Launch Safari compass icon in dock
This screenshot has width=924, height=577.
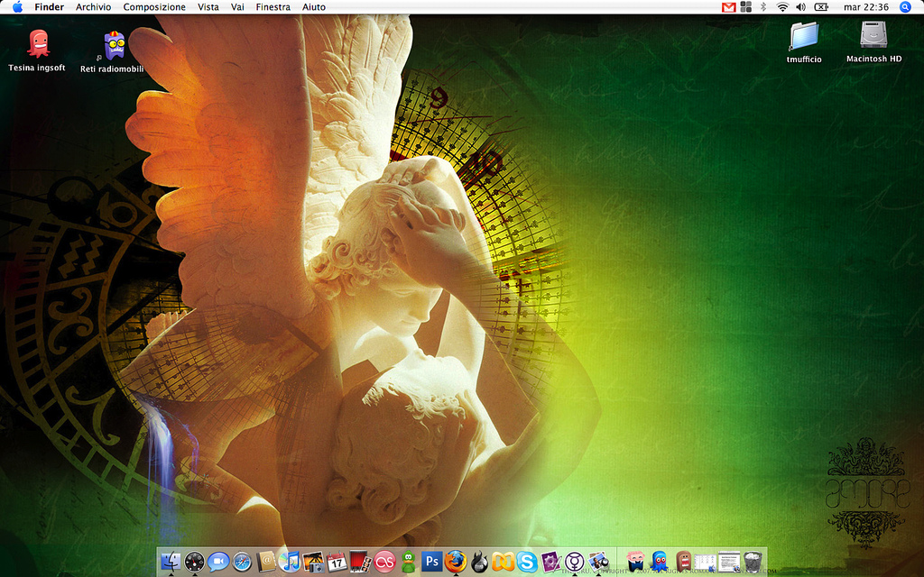242,562
